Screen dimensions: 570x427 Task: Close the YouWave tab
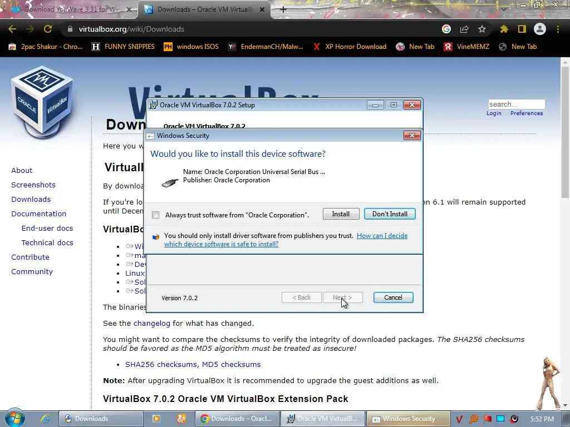(129, 9)
